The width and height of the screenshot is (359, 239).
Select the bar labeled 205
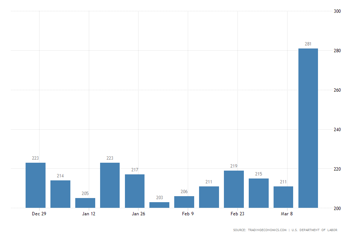pyautogui.click(x=85, y=203)
